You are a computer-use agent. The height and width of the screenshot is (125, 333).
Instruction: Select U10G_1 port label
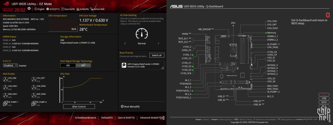[187, 55]
